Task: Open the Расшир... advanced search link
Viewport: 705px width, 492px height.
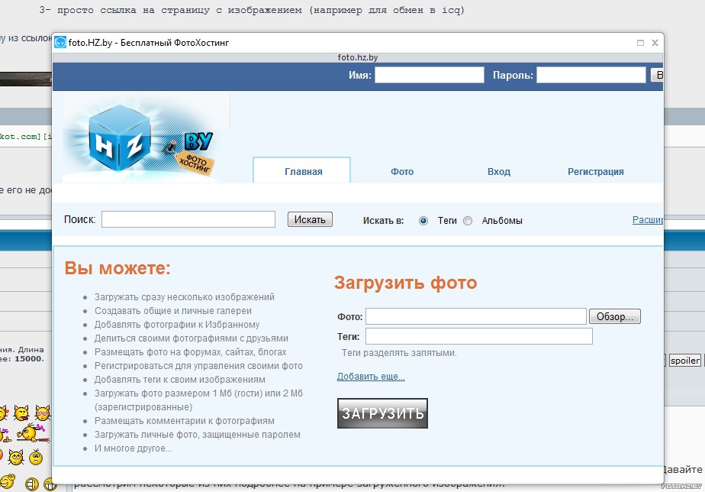Action: (x=648, y=220)
